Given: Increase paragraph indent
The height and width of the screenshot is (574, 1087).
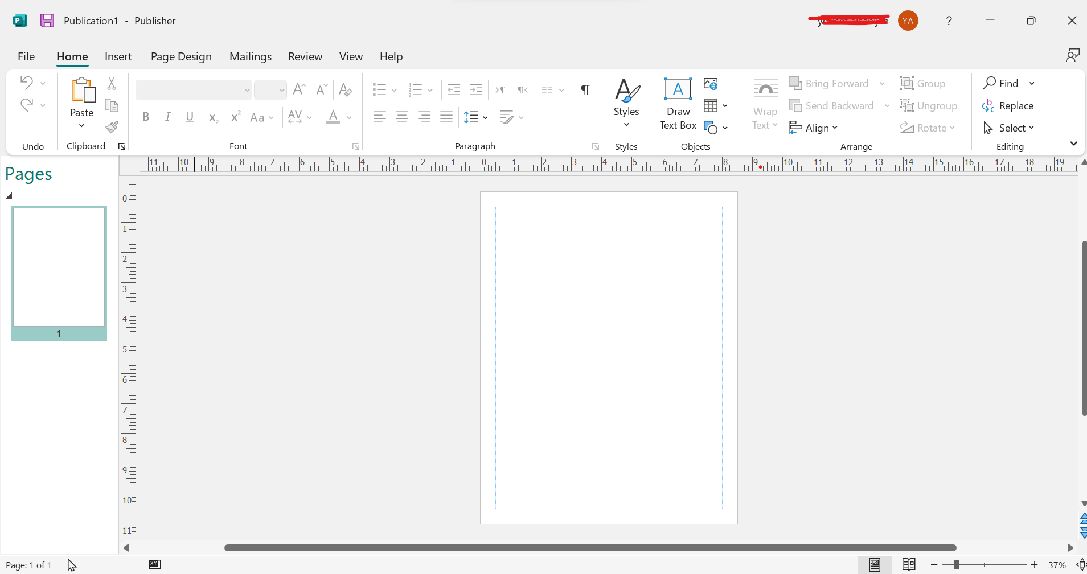Looking at the screenshot, I should point(476,89).
